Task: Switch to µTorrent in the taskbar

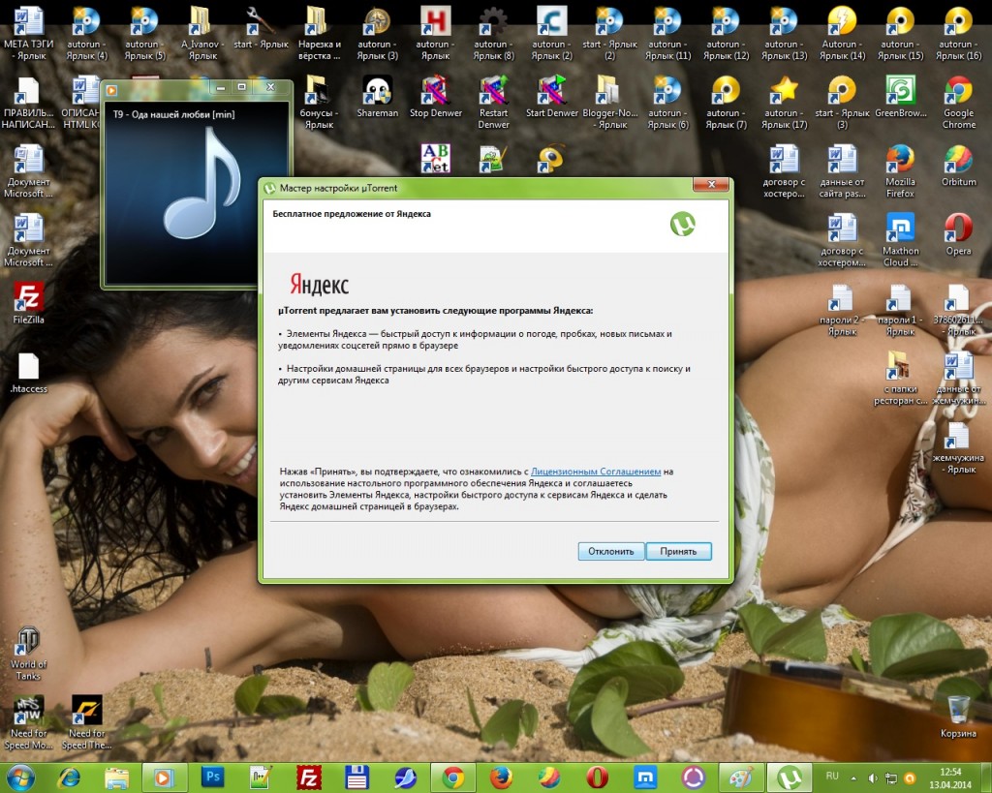Action: [790, 778]
